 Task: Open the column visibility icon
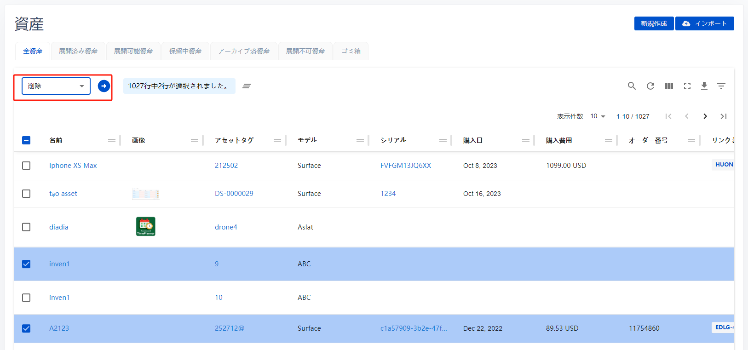pos(668,86)
